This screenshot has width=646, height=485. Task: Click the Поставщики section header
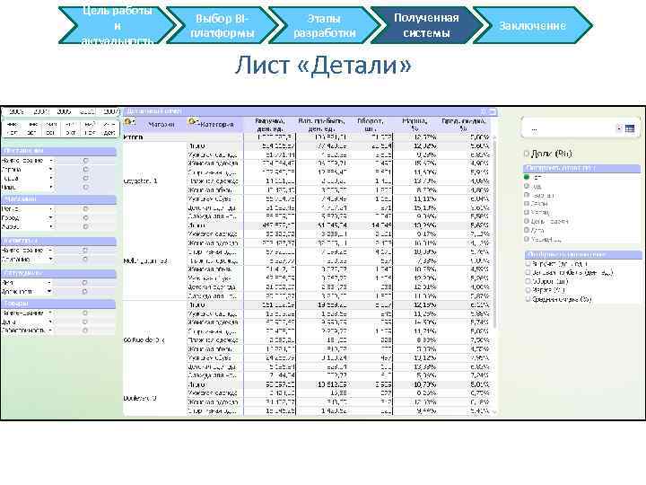(x=59, y=151)
